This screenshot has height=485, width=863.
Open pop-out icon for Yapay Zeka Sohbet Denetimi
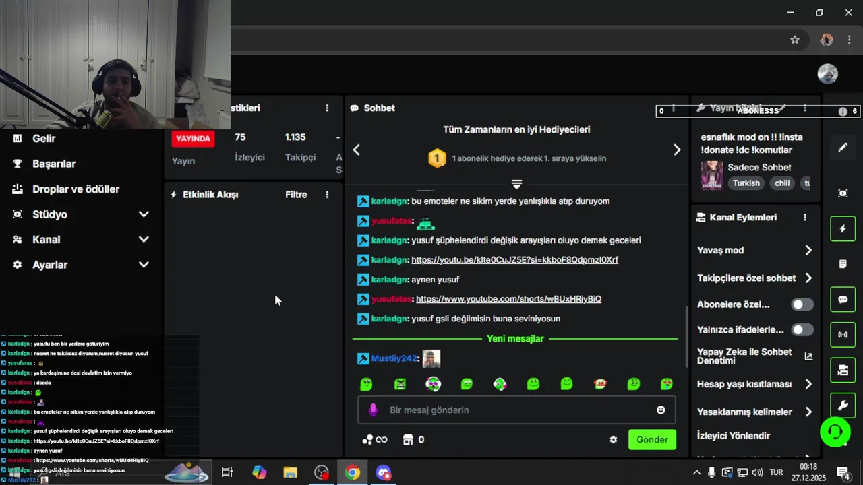pyautogui.click(x=808, y=356)
